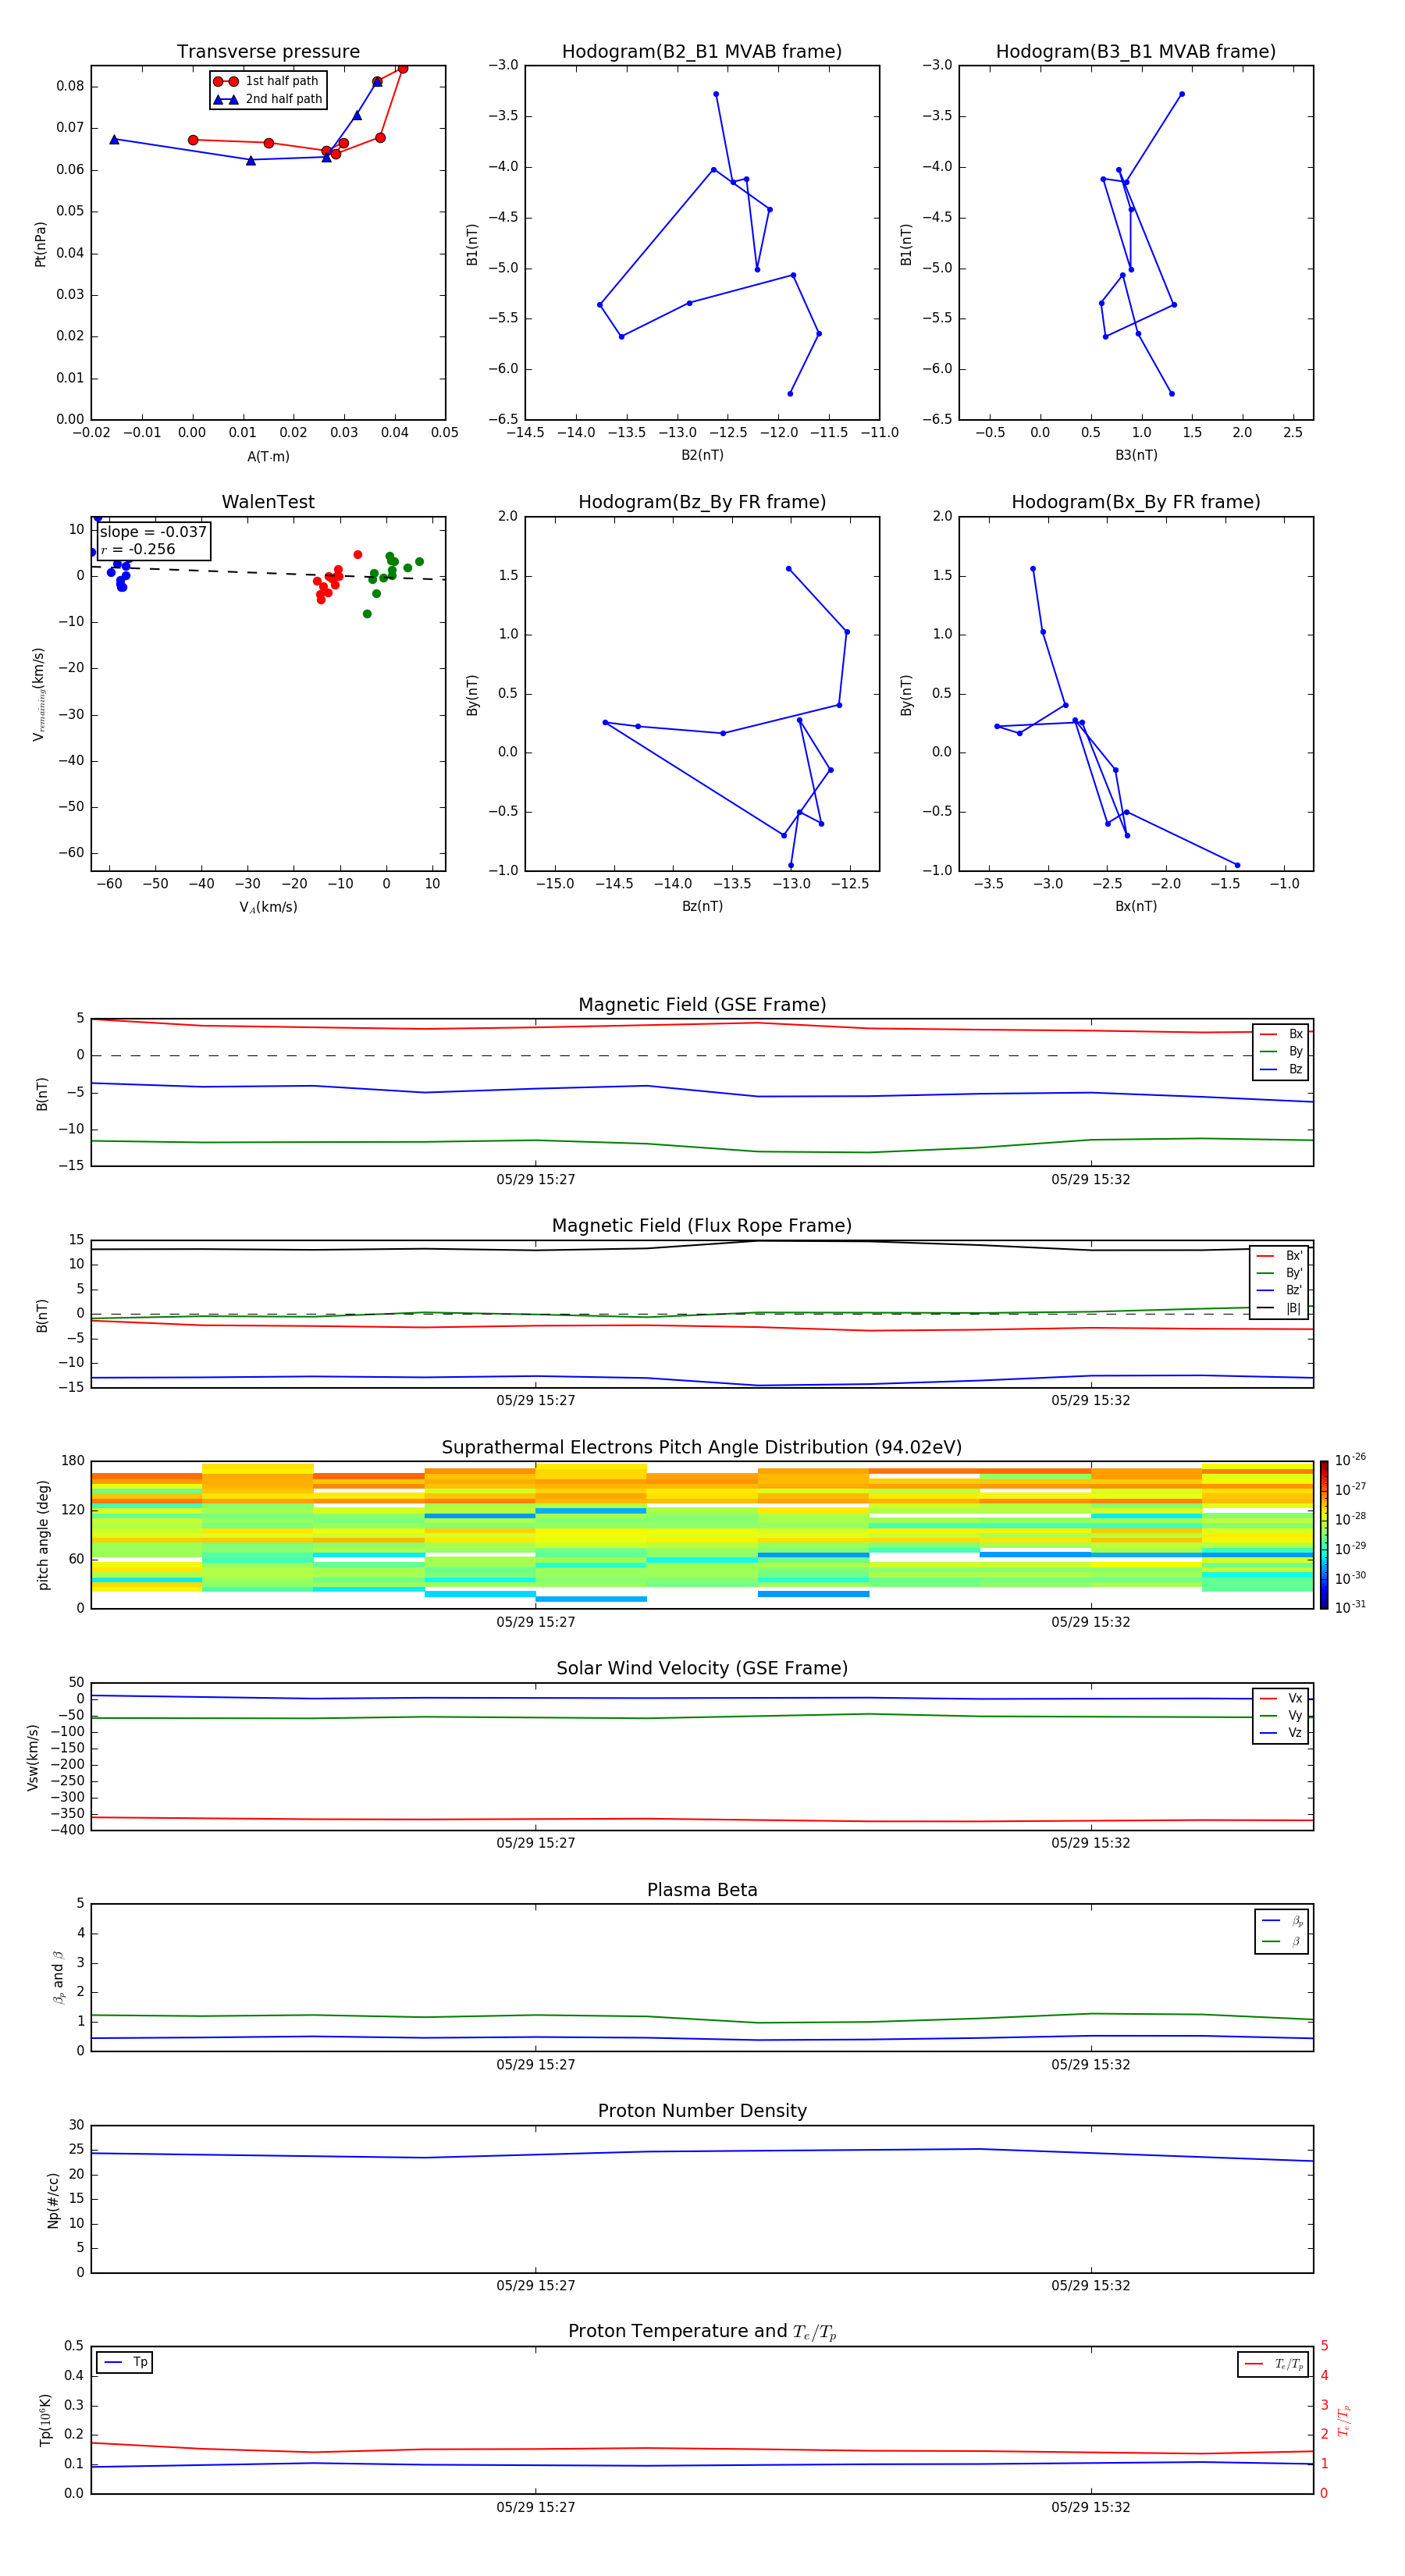This screenshot has height=2576, width=1405.
Task: Click the "Bz(nT)" x-axis label
Action: [x=702, y=906]
